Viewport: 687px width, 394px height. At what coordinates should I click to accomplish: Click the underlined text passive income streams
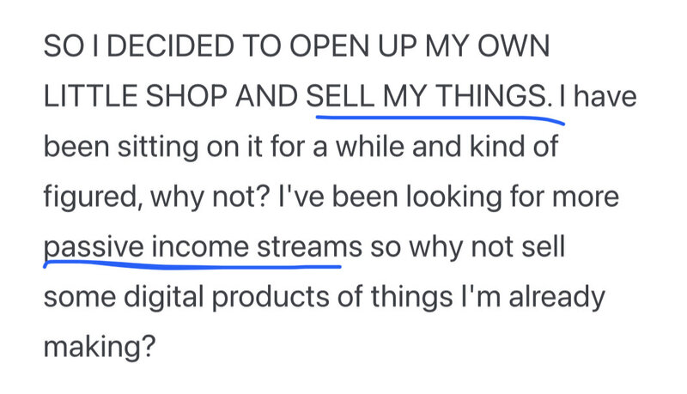(x=203, y=246)
